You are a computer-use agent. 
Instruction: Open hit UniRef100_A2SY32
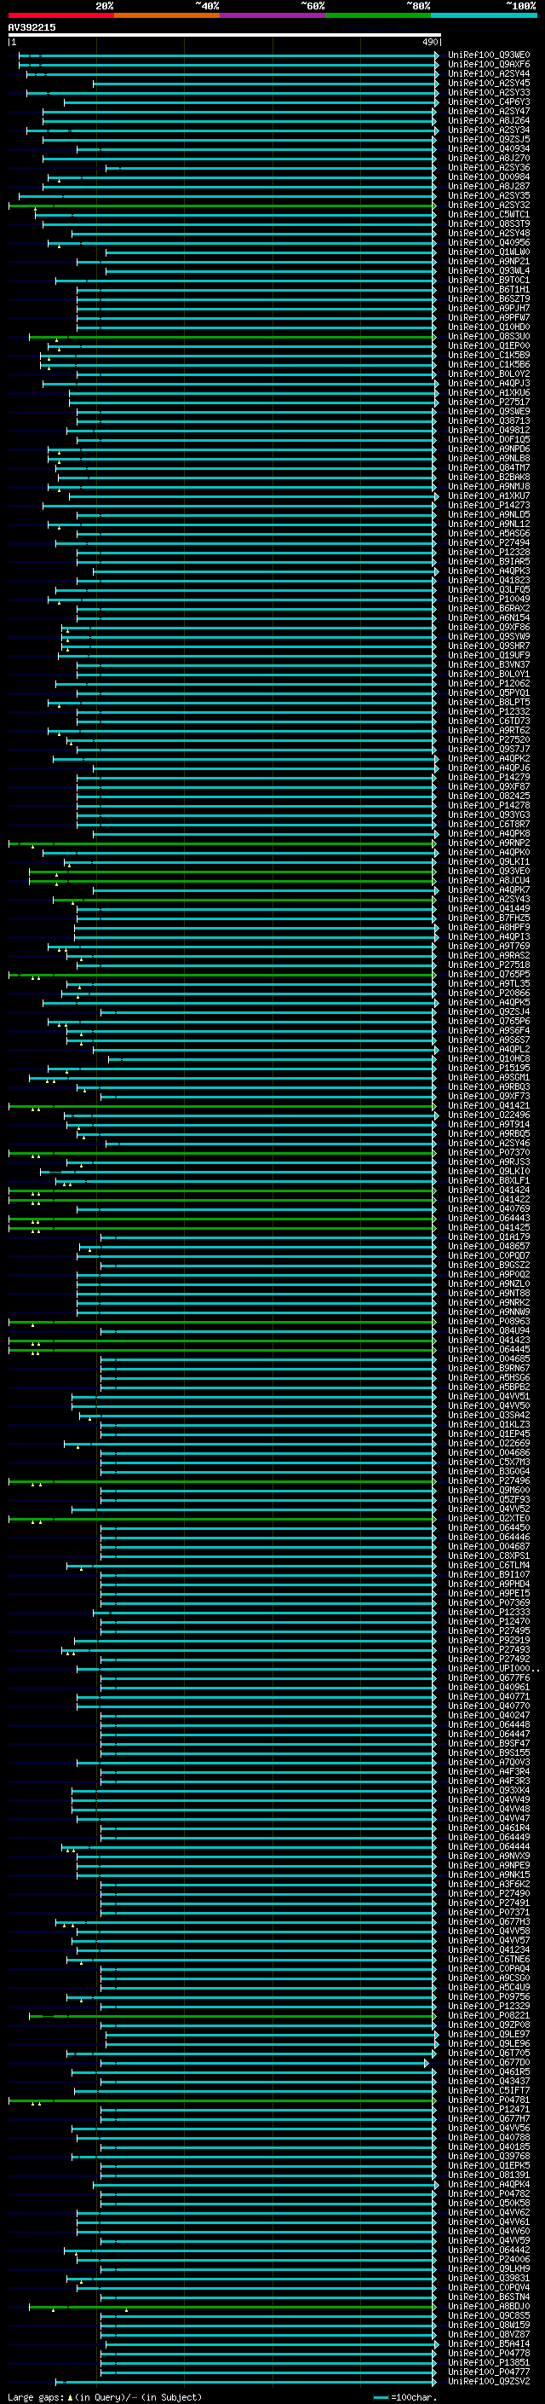(x=489, y=206)
